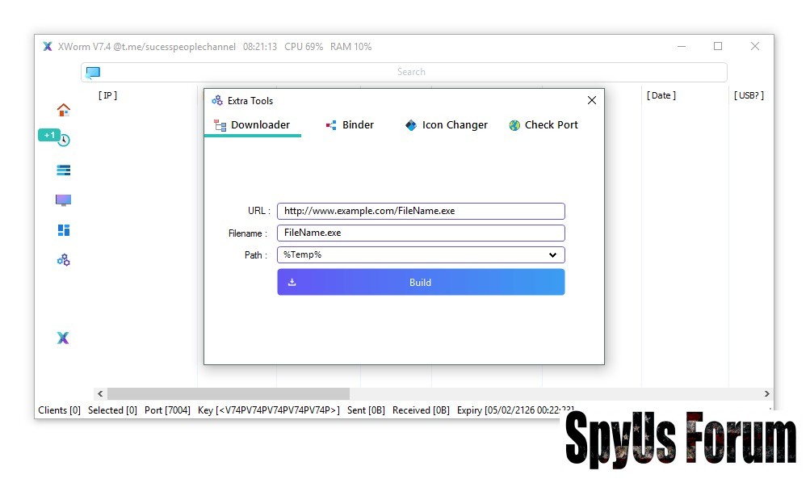Click the [ Date ] column header
The height and width of the screenshot is (479, 810).
tap(661, 95)
